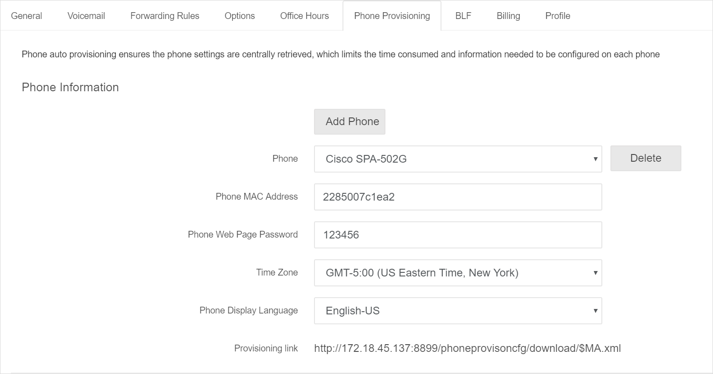Focus the Phone Web Page Password field
Screen dimensions: 713x374
tap(458, 235)
